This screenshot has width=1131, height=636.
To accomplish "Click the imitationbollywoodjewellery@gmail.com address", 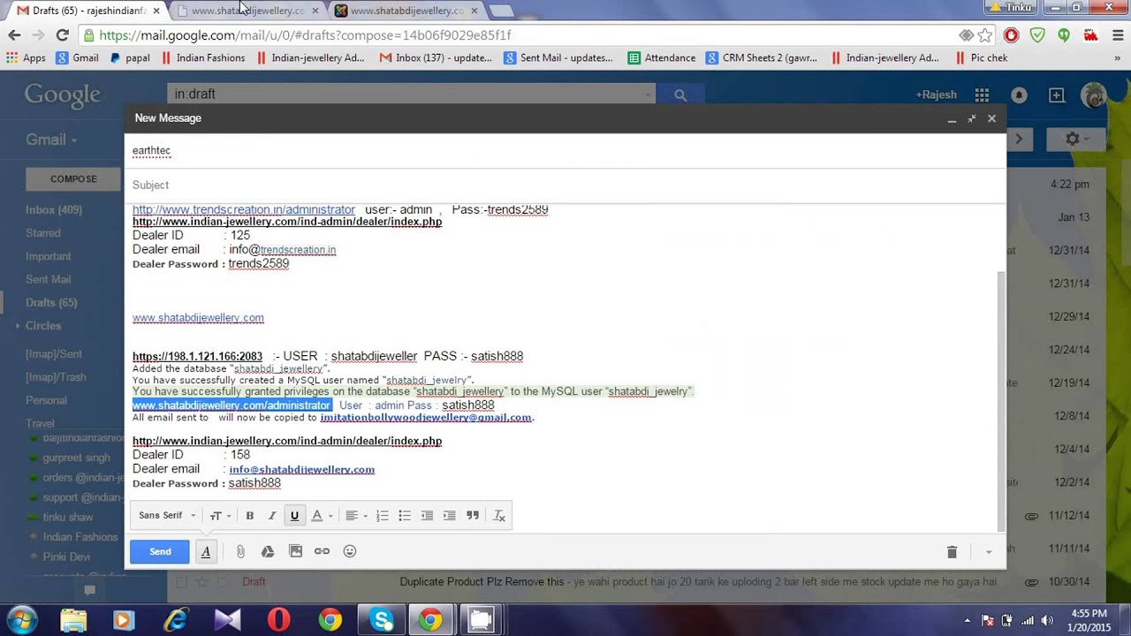I will pos(426,418).
